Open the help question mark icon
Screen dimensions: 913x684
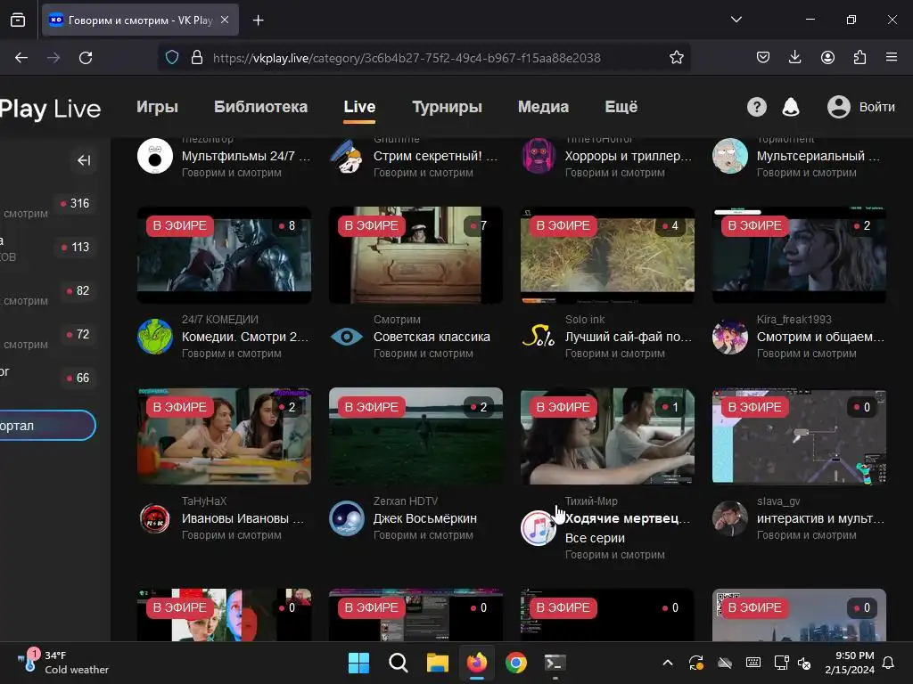[756, 107]
